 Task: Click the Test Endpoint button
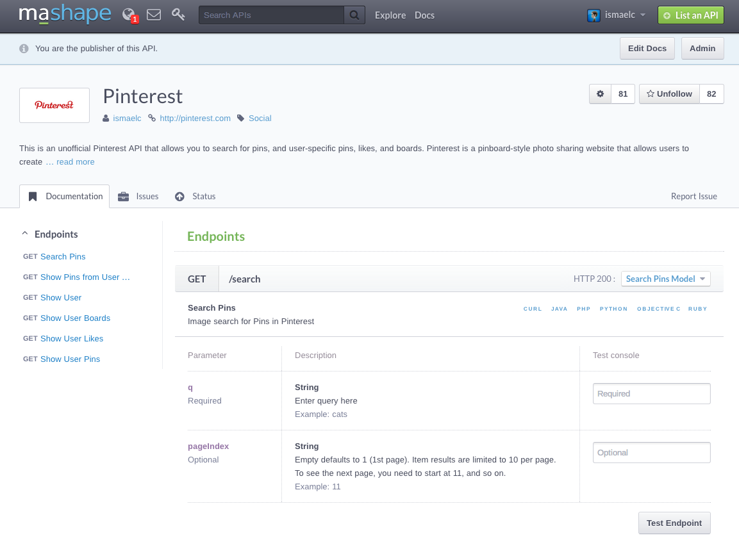pyautogui.click(x=674, y=523)
